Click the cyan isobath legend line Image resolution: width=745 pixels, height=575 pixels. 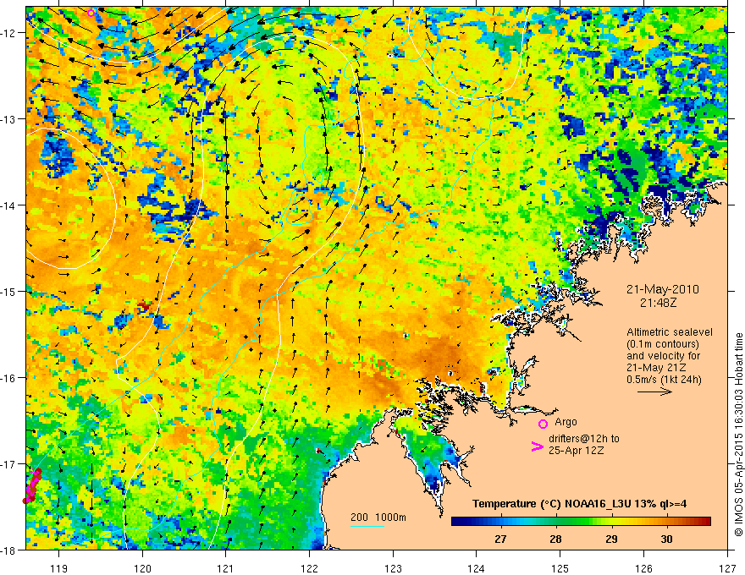[x=367, y=526]
